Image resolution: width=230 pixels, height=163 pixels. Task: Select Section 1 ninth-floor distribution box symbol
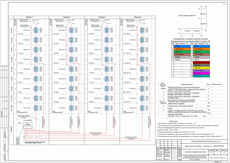36,30
